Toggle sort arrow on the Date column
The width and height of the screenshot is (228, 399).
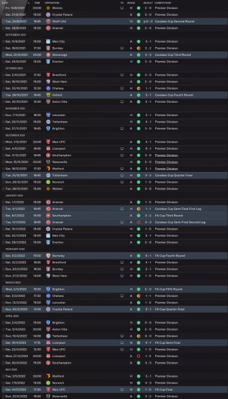point(28,3)
